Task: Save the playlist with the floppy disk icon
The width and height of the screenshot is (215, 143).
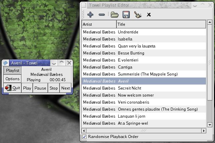Action: pyautogui.click(x=126, y=14)
